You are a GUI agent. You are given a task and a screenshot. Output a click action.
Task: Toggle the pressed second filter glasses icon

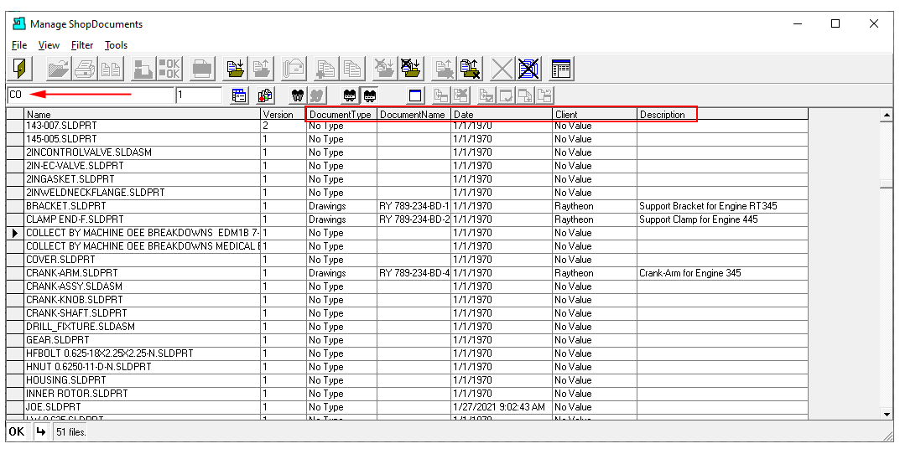coord(370,95)
